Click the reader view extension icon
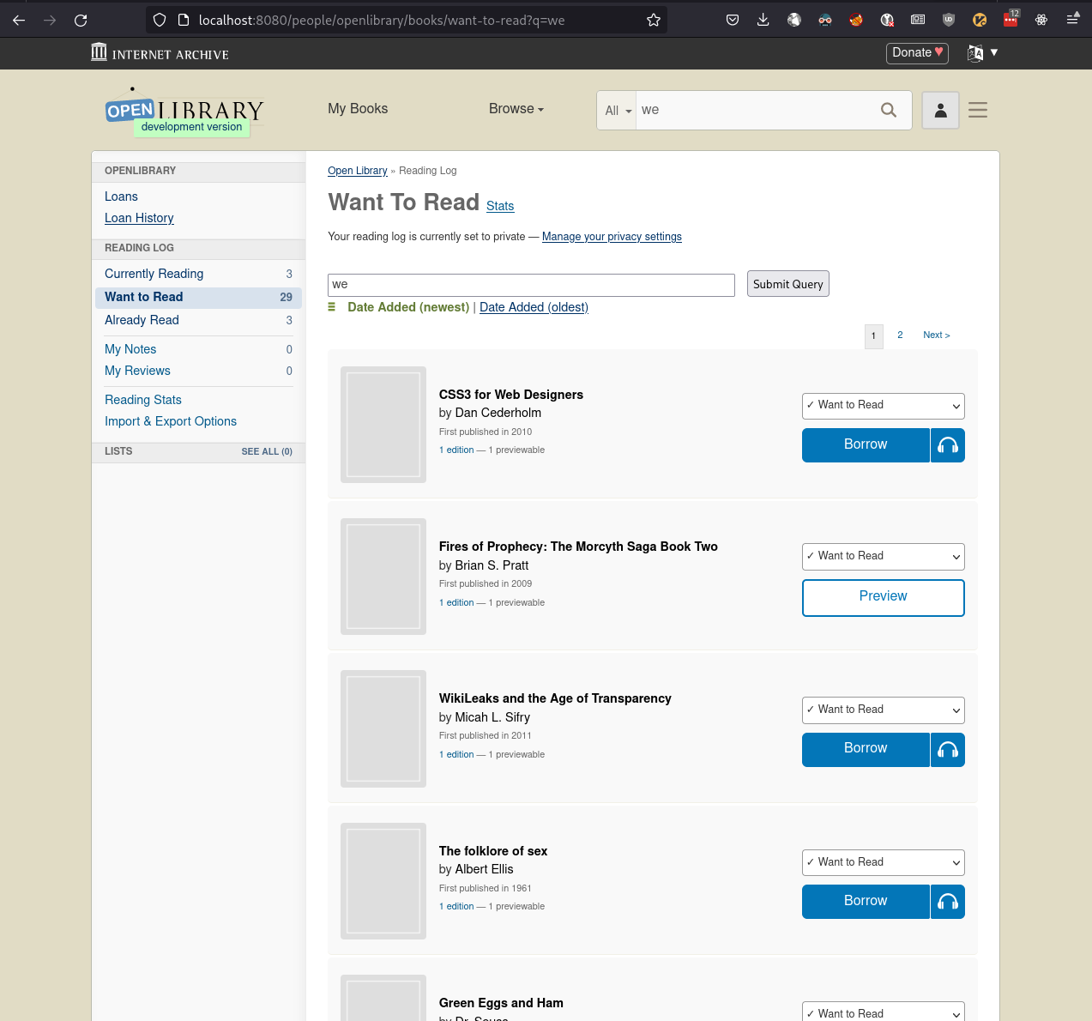Screen dimensions: 1092x1021 pyautogui.click(x=918, y=20)
